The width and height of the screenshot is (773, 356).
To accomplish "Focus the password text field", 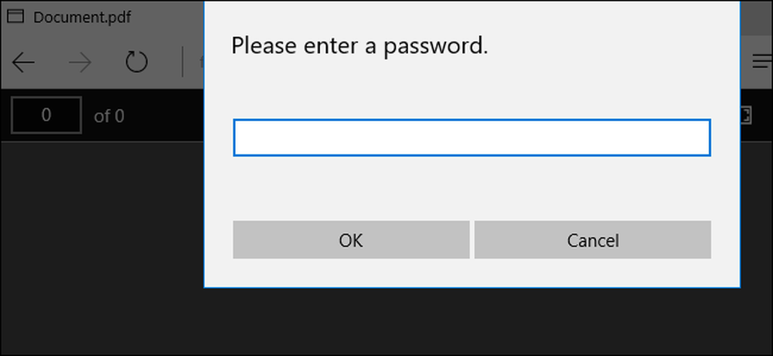I will 472,137.
